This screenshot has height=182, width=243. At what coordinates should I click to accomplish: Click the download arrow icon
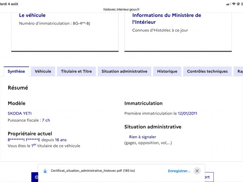(45, 171)
